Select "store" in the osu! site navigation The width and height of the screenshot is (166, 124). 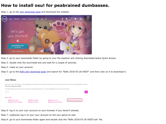coord(38,19)
